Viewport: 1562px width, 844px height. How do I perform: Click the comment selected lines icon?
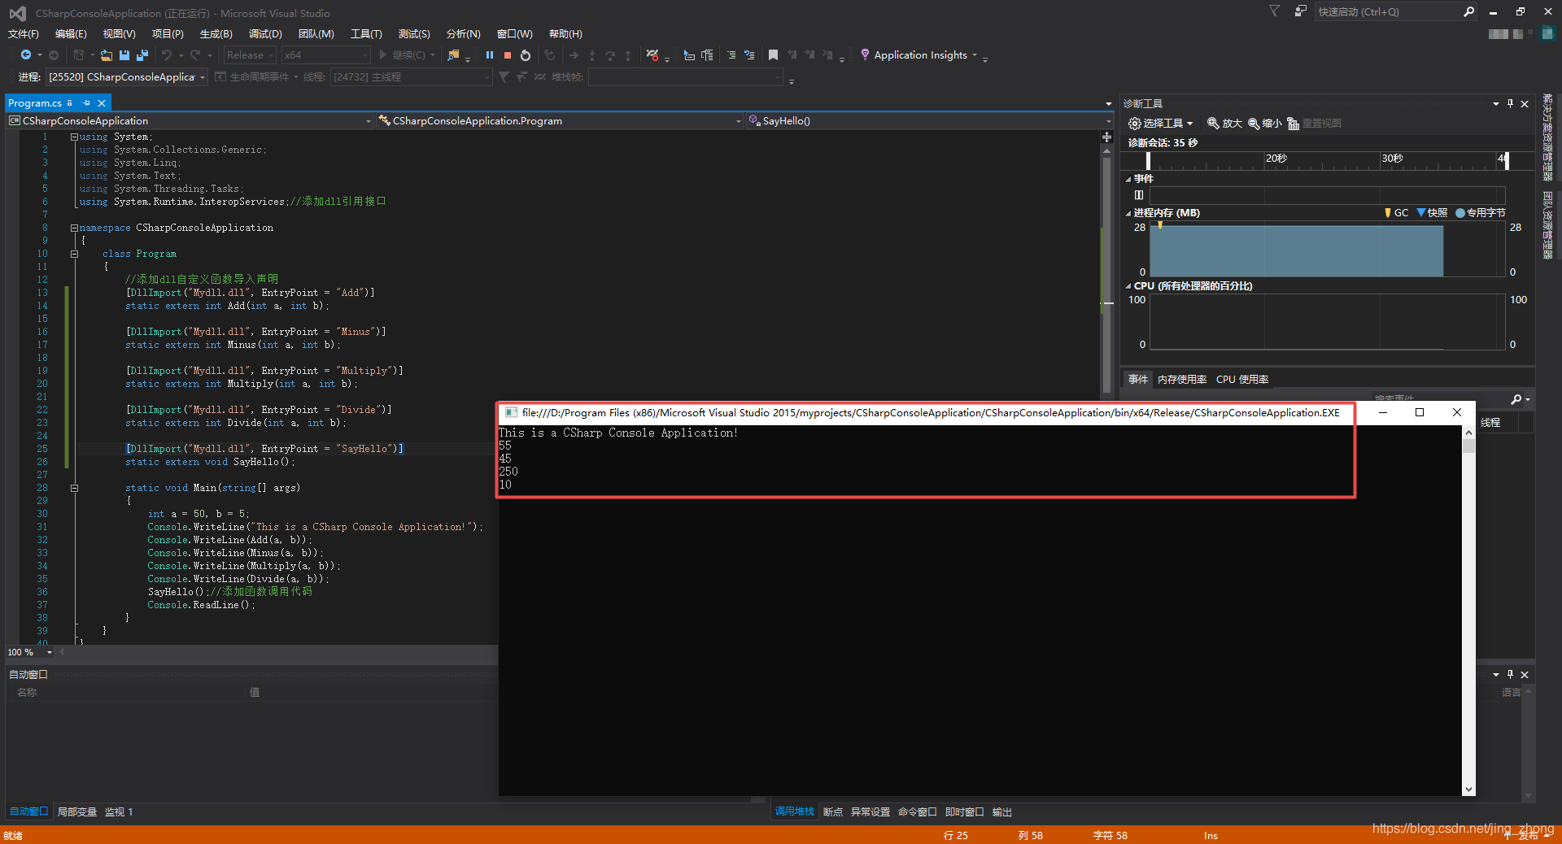tap(731, 55)
